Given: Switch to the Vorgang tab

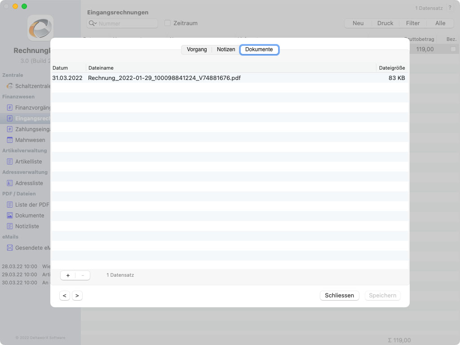Looking at the screenshot, I should click(197, 49).
